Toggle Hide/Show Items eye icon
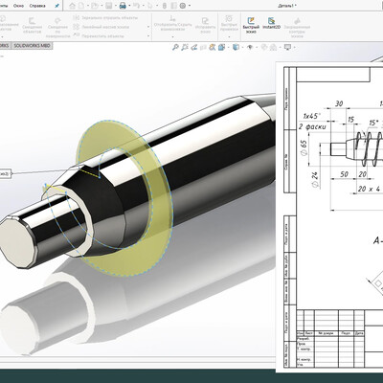The width and height of the screenshot is (383, 383). (x=250, y=47)
